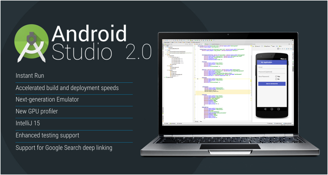Viewport: 328px width, 175px height.
Task: Tap the Back button on phone preview
Action: (x=265, y=109)
